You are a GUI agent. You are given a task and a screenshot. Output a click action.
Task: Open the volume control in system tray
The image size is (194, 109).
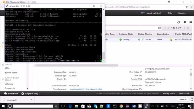[167, 106]
